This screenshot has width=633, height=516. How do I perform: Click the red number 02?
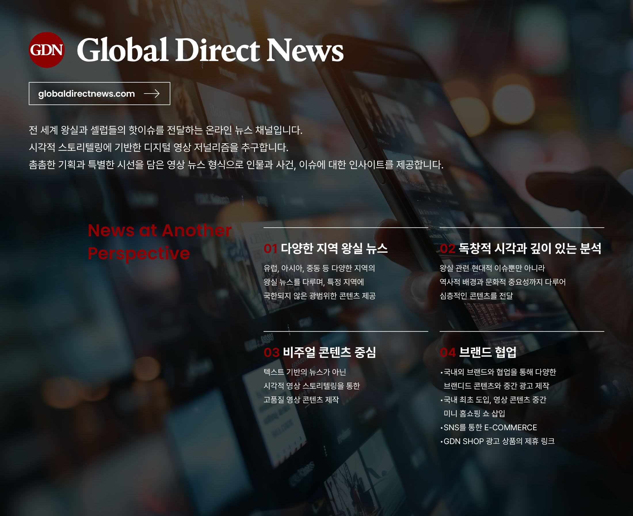(447, 249)
